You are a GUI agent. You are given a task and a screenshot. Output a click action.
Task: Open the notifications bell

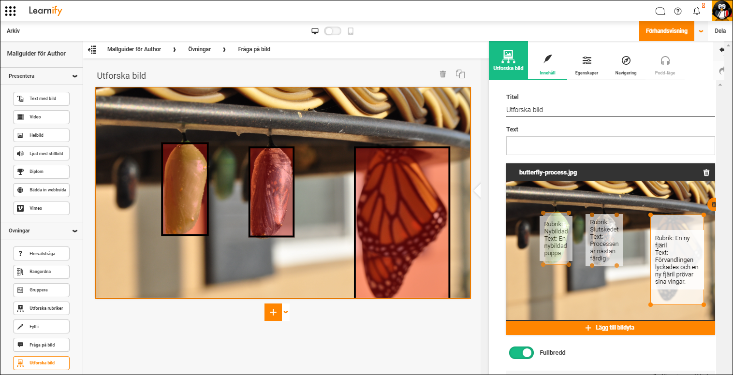point(697,11)
